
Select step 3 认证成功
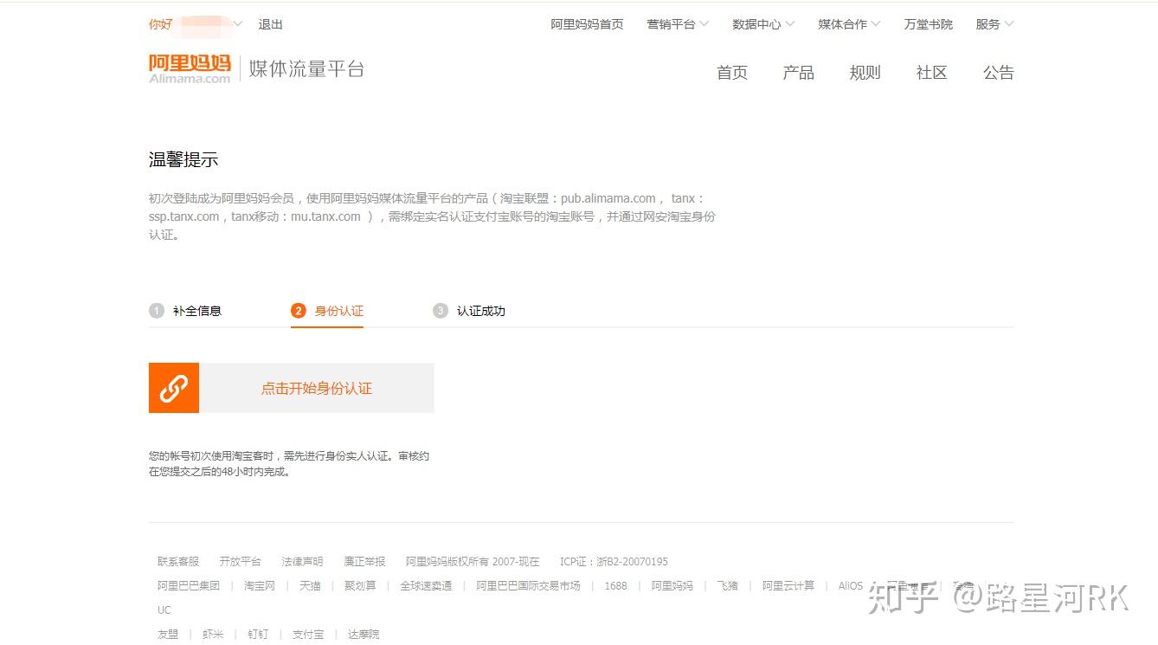[x=469, y=311]
